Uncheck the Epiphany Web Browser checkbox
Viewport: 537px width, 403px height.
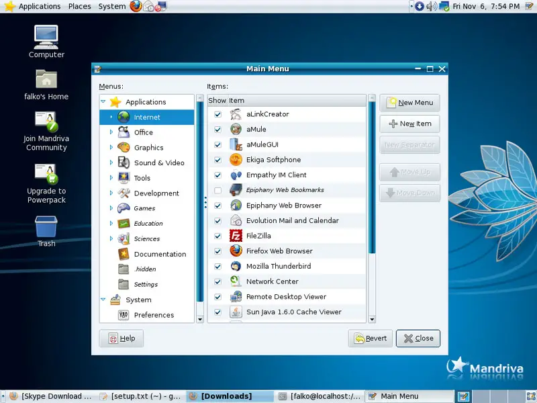217,206
